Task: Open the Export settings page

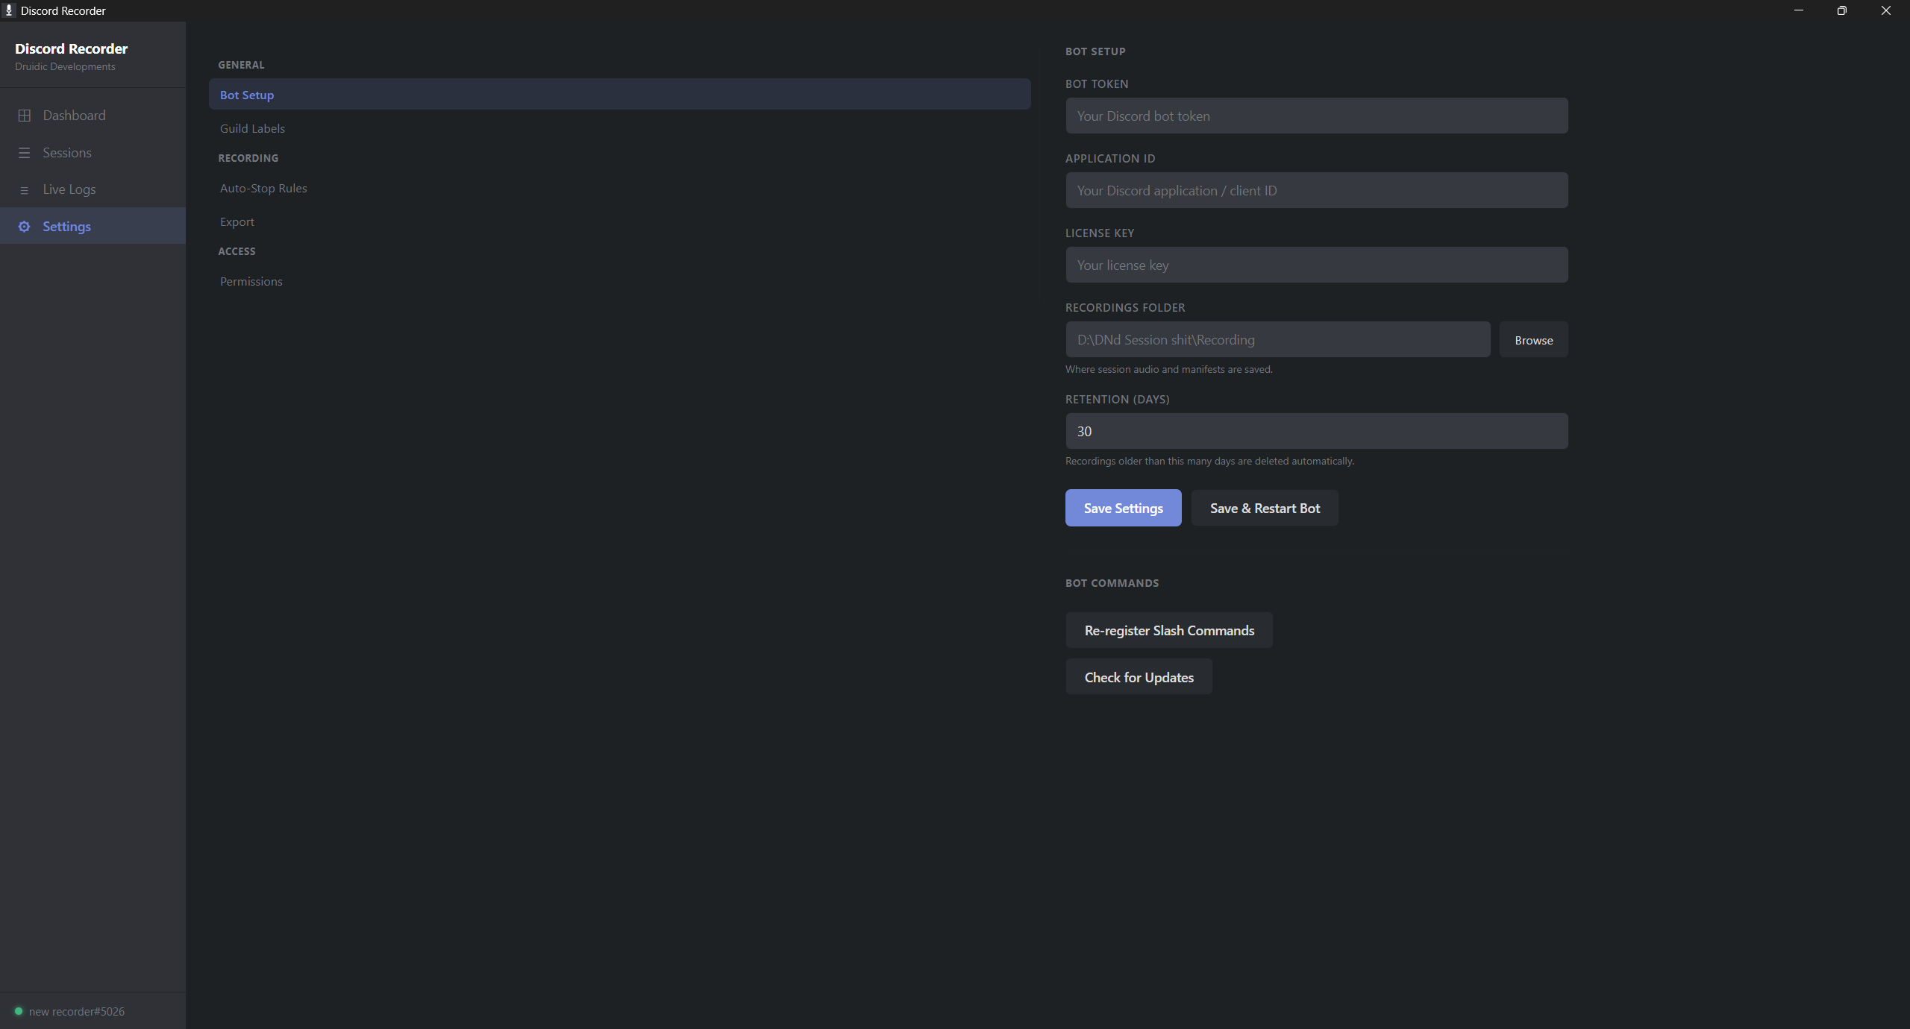Action: pyautogui.click(x=237, y=221)
